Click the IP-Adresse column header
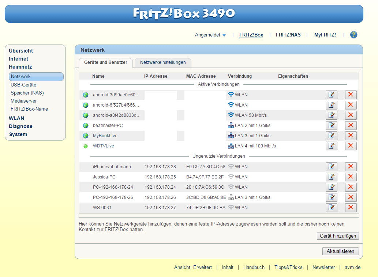 156,76
